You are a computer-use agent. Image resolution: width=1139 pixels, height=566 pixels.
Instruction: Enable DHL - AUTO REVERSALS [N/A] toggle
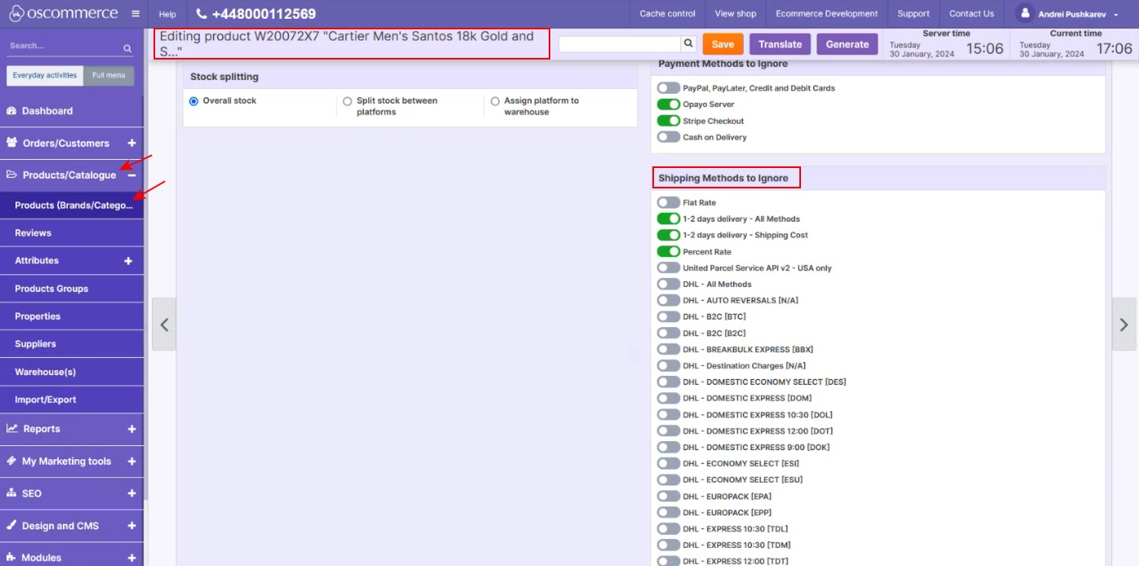pos(668,300)
